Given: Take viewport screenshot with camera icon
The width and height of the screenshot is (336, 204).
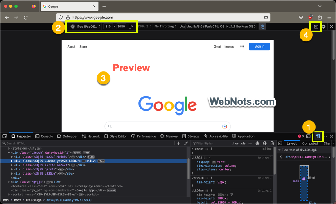Looking at the screenshot, I should click(316, 27).
